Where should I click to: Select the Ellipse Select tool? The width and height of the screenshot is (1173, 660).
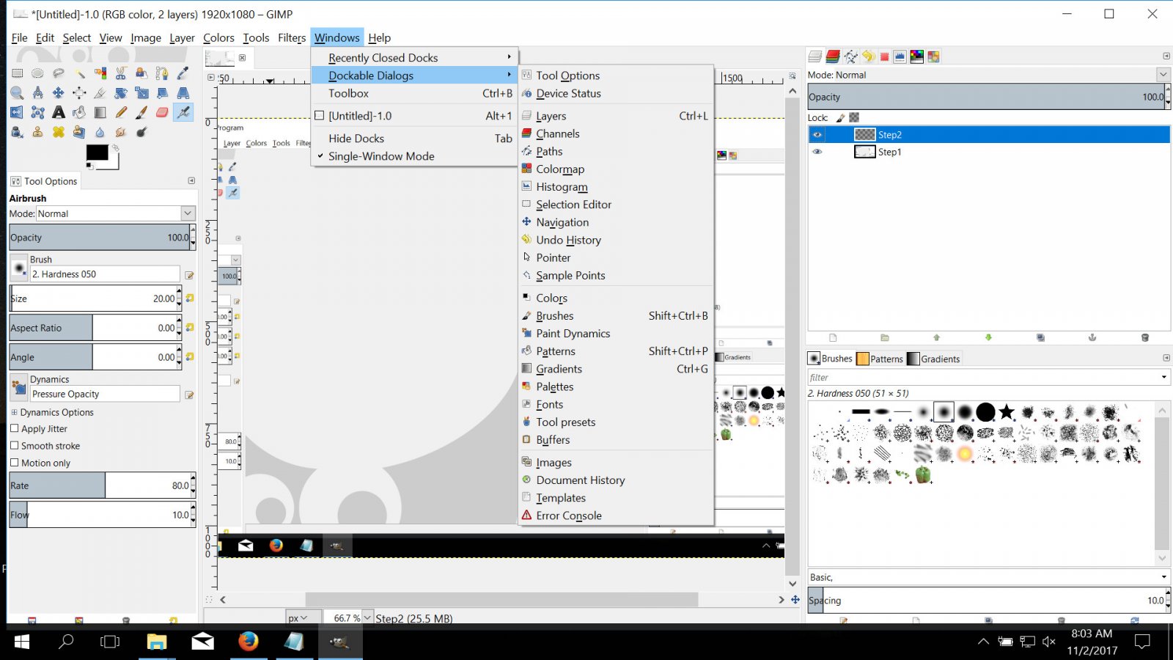point(37,73)
